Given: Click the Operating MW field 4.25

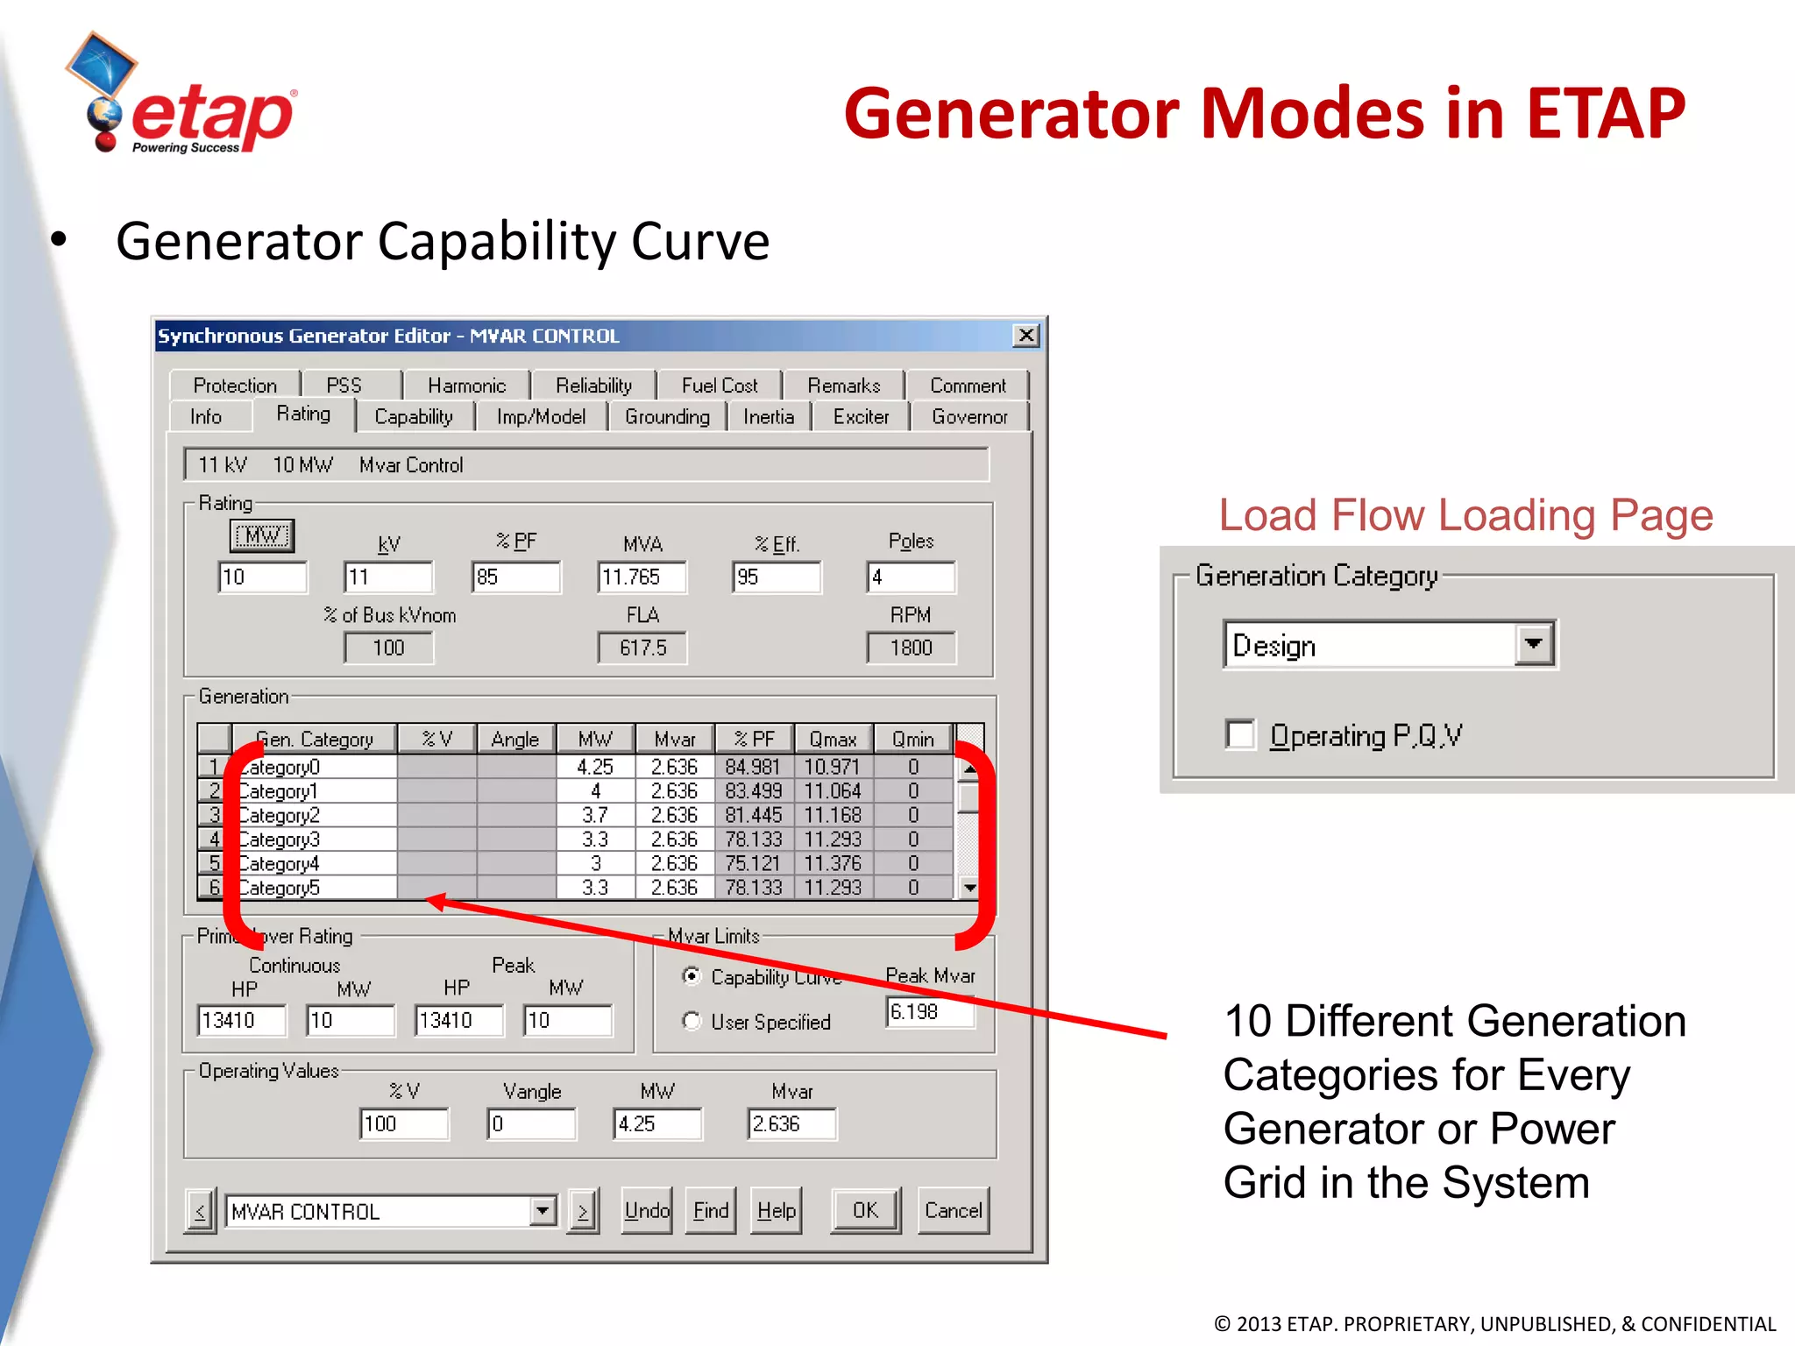Looking at the screenshot, I should tap(657, 1124).
